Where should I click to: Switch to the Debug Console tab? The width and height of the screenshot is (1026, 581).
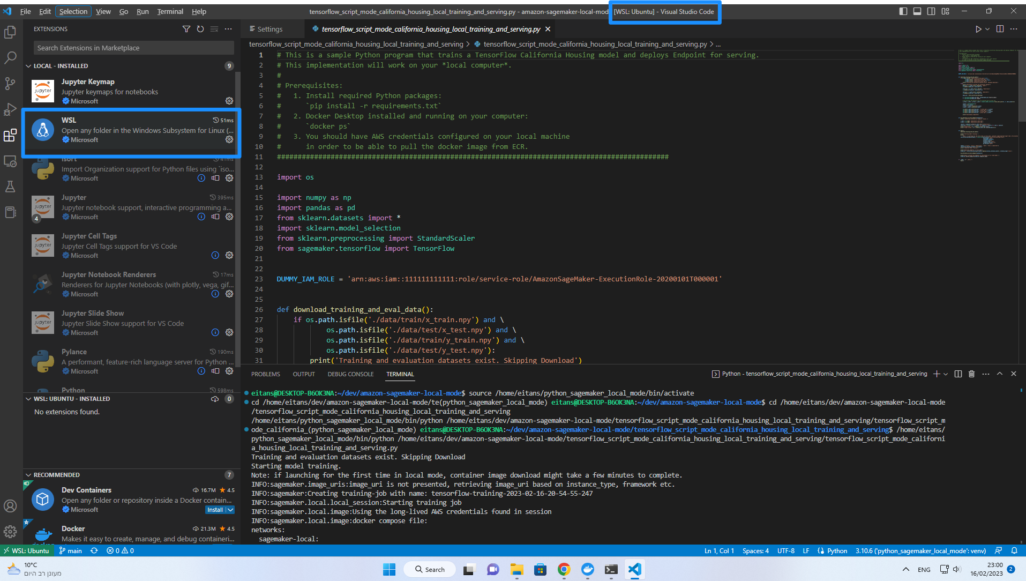(351, 374)
